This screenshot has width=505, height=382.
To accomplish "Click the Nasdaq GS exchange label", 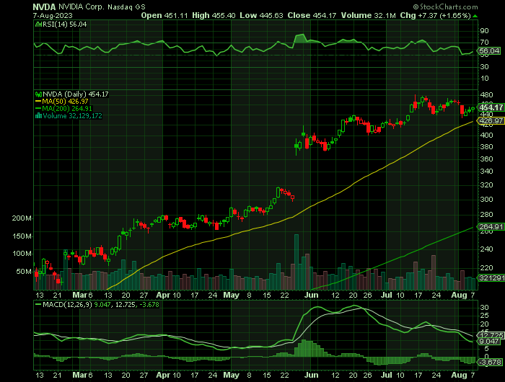I will point(126,6).
